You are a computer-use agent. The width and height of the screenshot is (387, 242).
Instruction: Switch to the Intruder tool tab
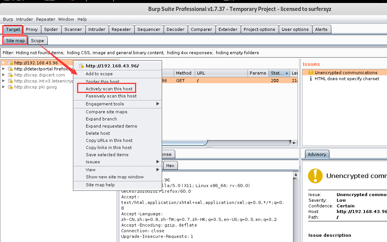97,29
